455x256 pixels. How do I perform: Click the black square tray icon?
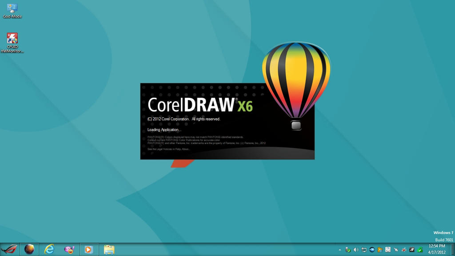click(412, 250)
